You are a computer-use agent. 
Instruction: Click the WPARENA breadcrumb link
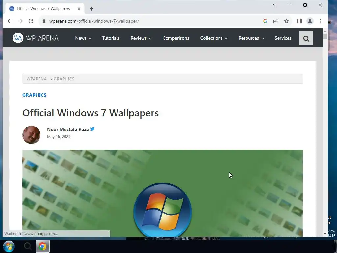tap(37, 79)
